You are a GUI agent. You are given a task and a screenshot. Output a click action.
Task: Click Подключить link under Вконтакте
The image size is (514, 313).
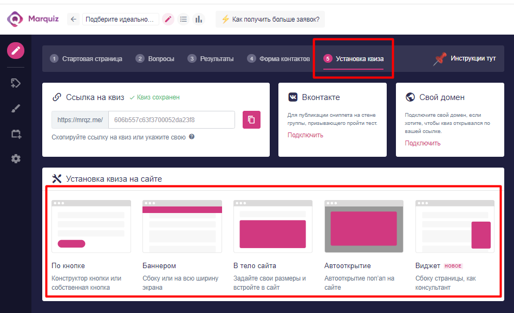(x=305, y=135)
